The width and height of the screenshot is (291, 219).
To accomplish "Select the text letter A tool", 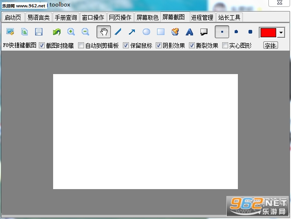I will point(189,32).
